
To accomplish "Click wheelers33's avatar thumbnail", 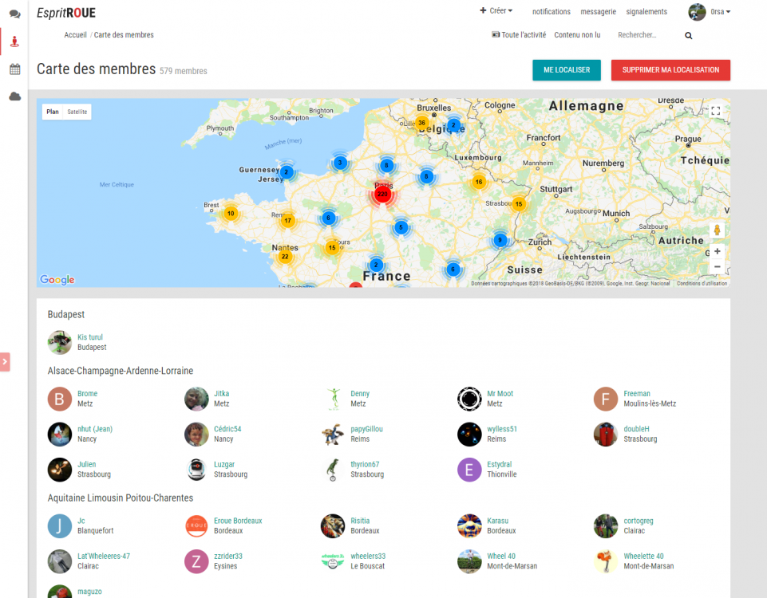I will [x=333, y=561].
